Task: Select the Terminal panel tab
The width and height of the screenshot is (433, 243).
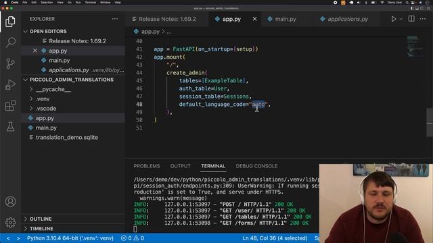Action: click(x=213, y=166)
